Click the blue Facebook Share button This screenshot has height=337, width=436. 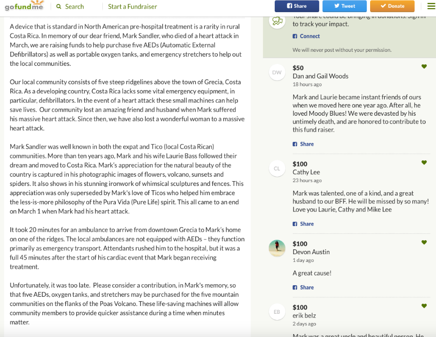click(x=297, y=6)
